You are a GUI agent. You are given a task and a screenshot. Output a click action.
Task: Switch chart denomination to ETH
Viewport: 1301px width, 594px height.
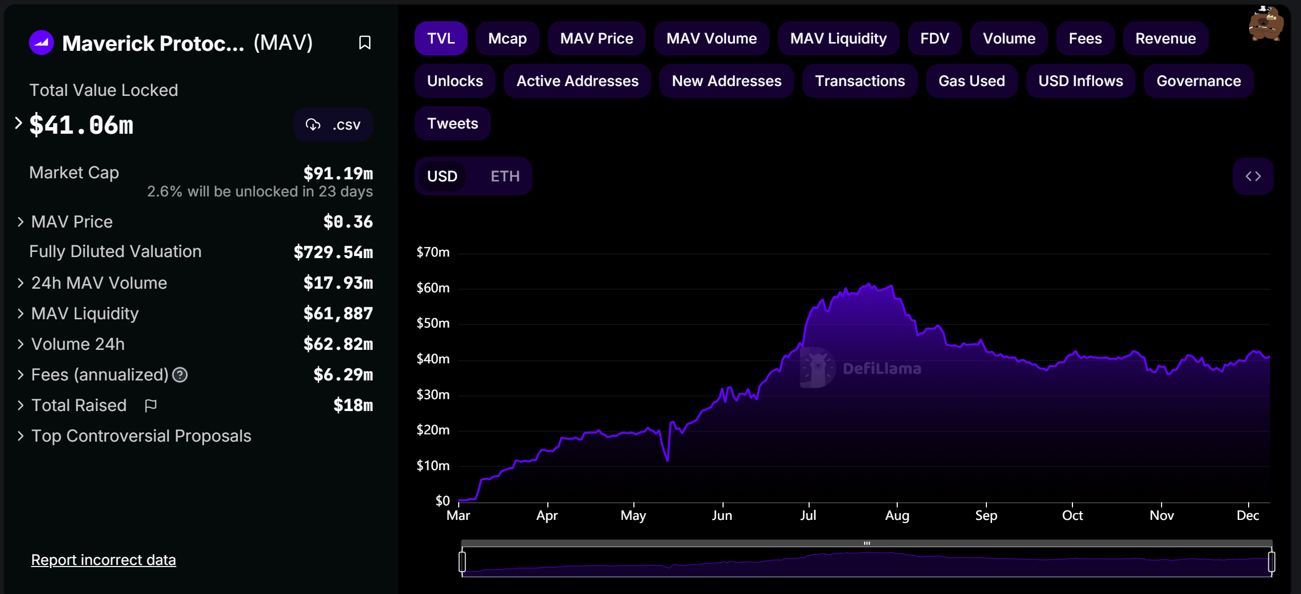[x=504, y=176]
